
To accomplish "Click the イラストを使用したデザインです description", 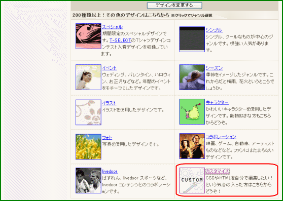I will click(x=133, y=110).
